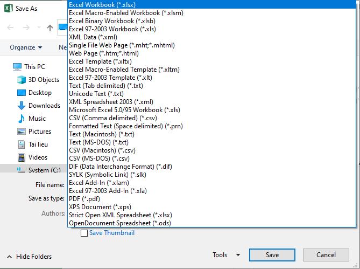Select System (C:) label in sidebar

[x=45, y=170]
